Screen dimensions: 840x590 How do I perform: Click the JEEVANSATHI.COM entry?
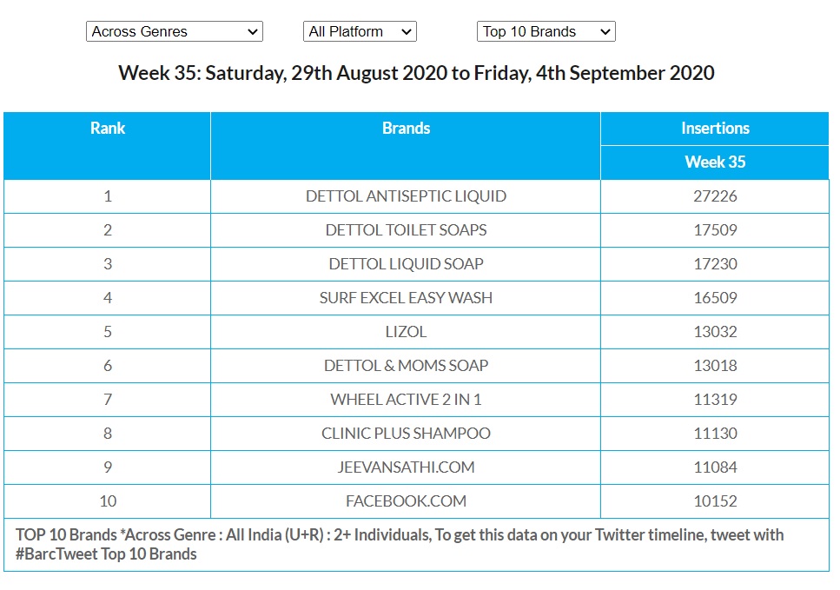(406, 467)
